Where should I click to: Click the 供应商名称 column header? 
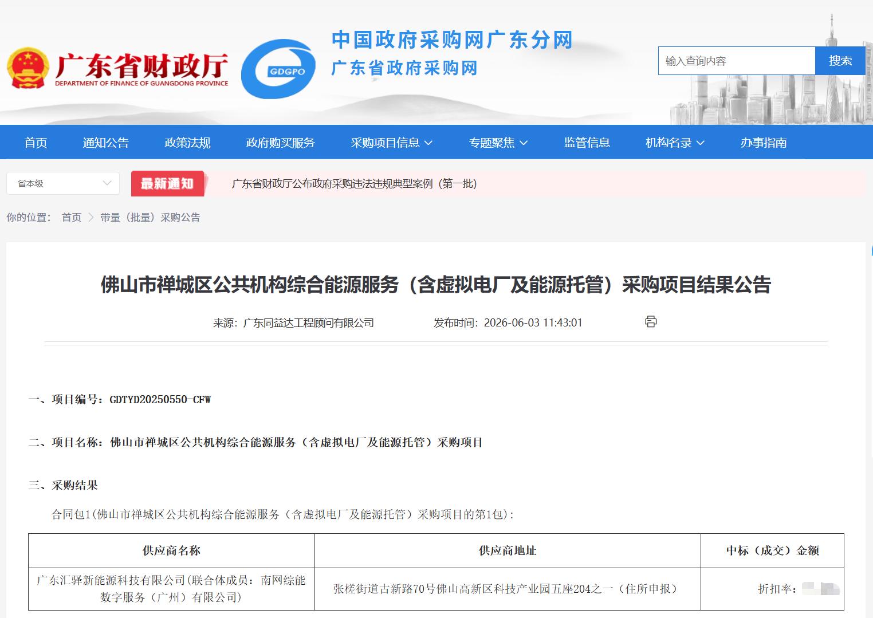171,550
